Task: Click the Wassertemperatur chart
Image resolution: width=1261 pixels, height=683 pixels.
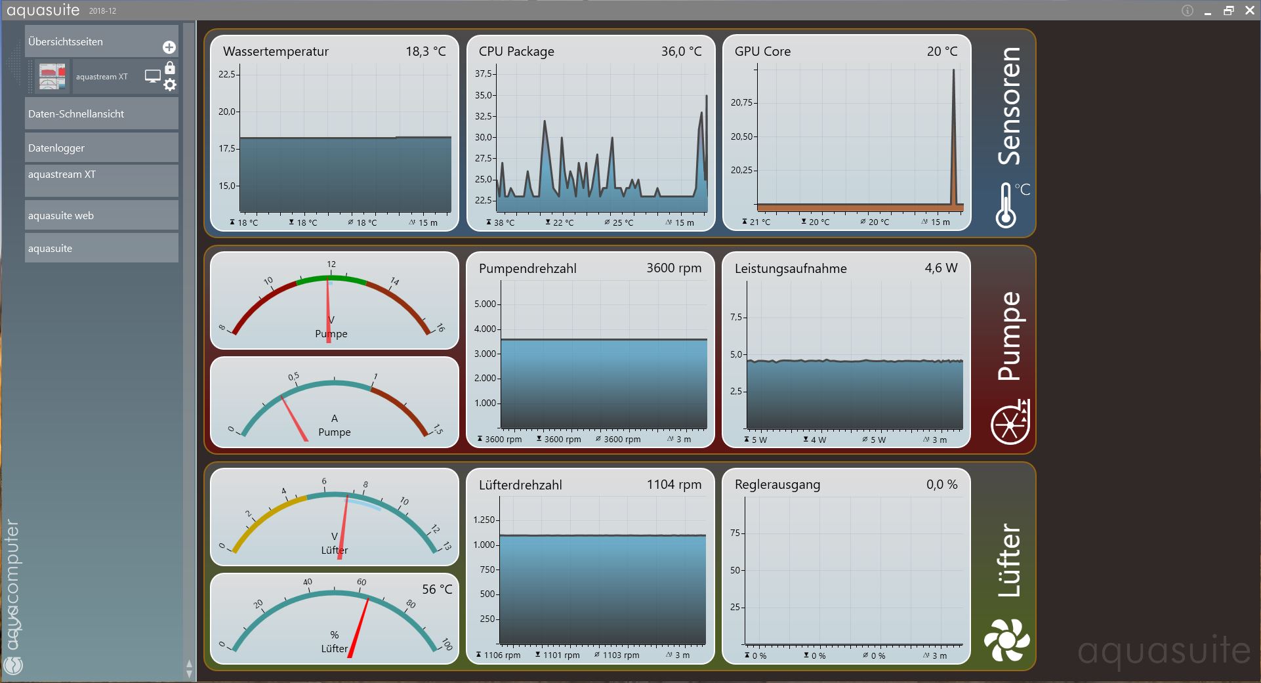Action: click(x=335, y=133)
